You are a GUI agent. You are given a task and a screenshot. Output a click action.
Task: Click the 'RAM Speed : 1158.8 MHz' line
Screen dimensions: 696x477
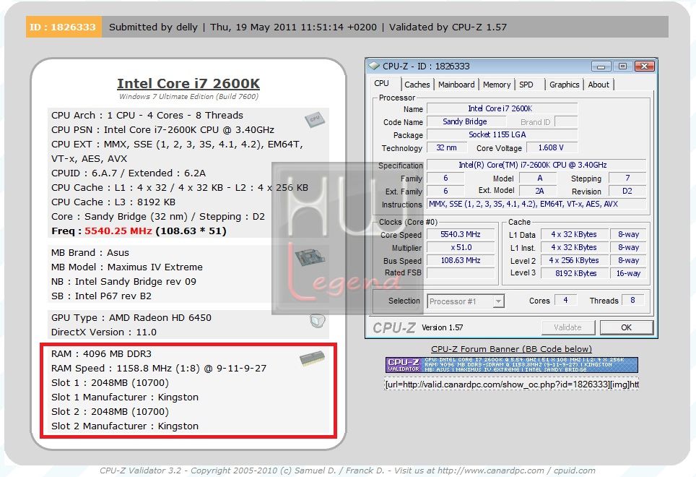159,368
